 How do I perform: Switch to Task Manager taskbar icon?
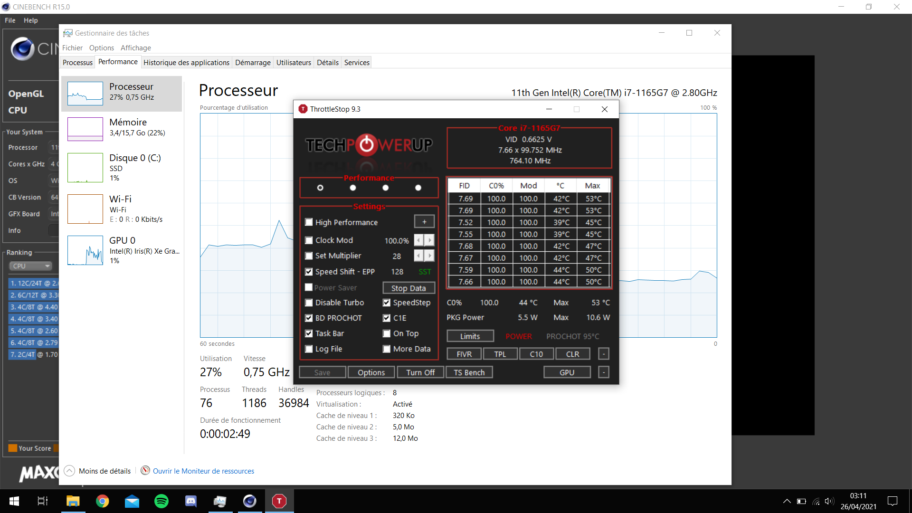[x=220, y=501]
